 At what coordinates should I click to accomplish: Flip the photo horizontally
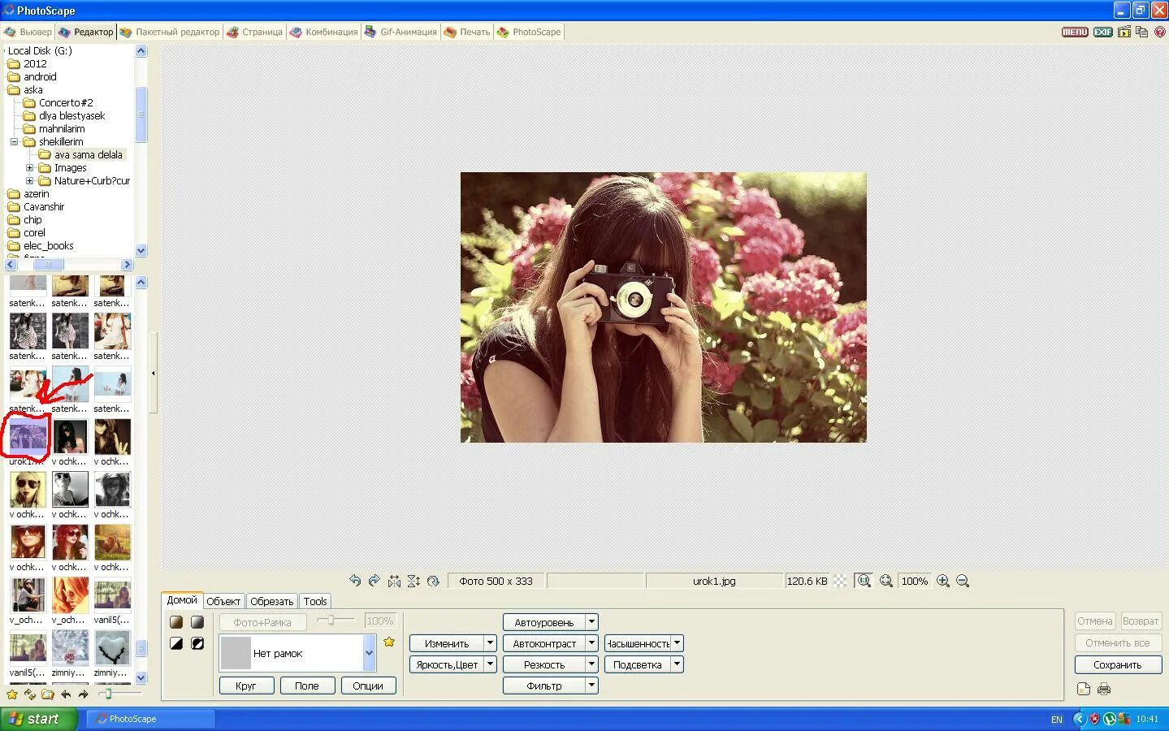coord(394,581)
